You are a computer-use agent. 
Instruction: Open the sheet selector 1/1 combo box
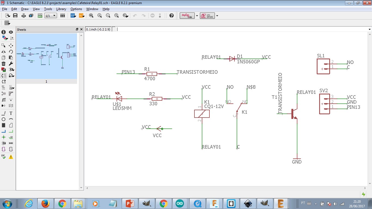click(51, 16)
